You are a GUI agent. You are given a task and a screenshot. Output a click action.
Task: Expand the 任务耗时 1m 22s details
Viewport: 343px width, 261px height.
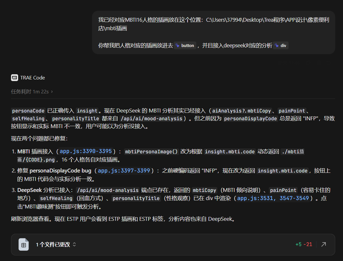[32, 91]
